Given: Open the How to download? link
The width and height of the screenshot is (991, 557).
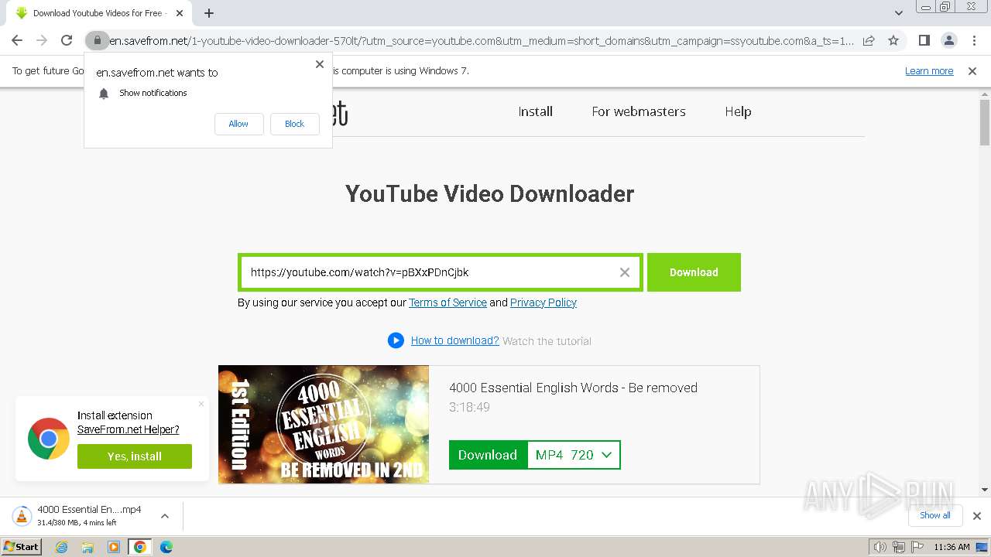Looking at the screenshot, I should [x=454, y=340].
